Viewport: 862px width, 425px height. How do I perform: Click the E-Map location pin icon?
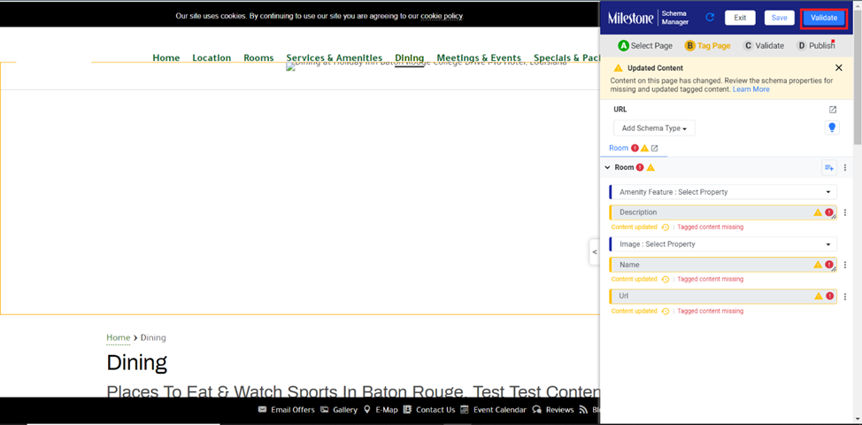pos(367,410)
